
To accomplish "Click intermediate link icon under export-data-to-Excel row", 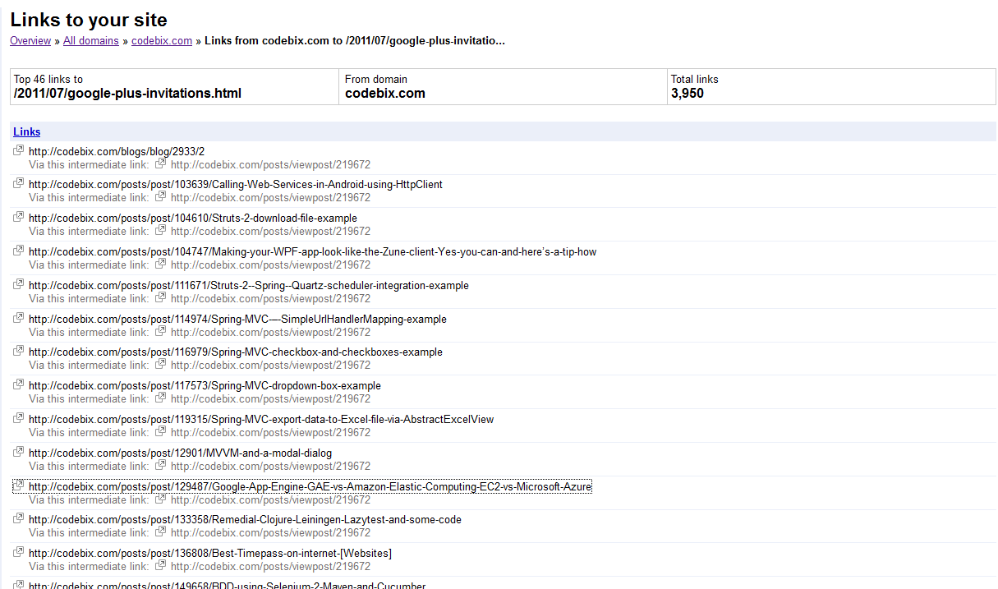I will pyautogui.click(x=161, y=432).
